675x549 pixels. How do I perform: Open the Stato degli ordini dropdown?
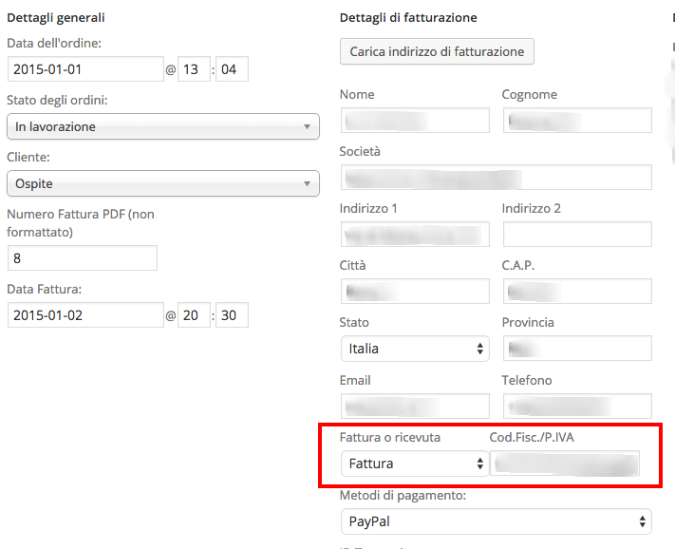[x=163, y=126]
